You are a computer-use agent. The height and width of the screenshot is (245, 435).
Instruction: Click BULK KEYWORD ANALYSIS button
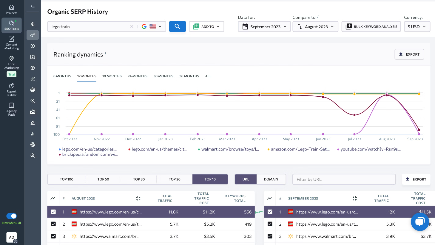click(371, 26)
